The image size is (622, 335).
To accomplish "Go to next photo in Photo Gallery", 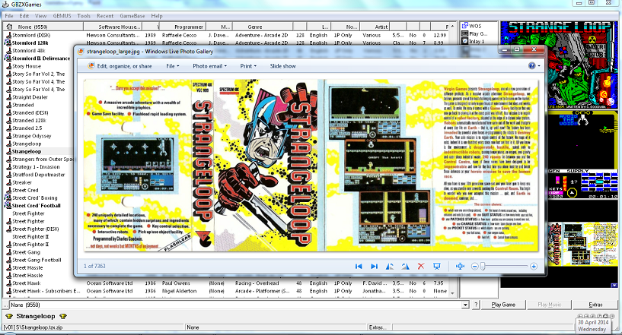I will [x=374, y=267].
